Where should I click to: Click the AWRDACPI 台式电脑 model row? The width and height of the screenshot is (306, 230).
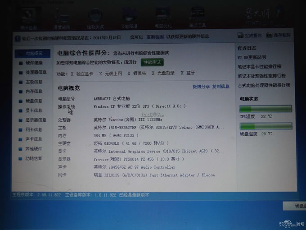pos(112,99)
